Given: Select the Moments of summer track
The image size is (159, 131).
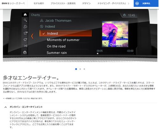Looking at the screenshot, I should [63, 40].
